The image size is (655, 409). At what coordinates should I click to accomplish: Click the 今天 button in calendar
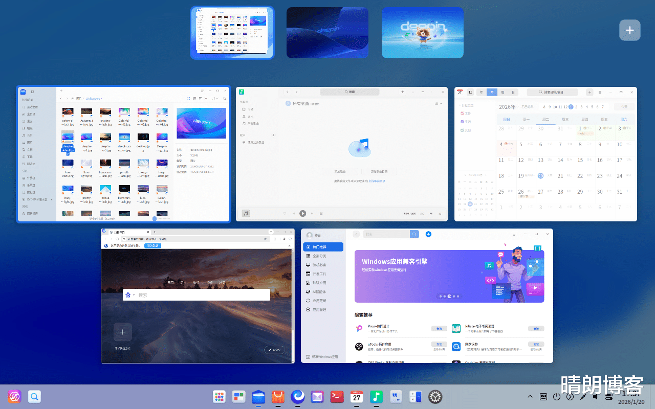[624, 107]
